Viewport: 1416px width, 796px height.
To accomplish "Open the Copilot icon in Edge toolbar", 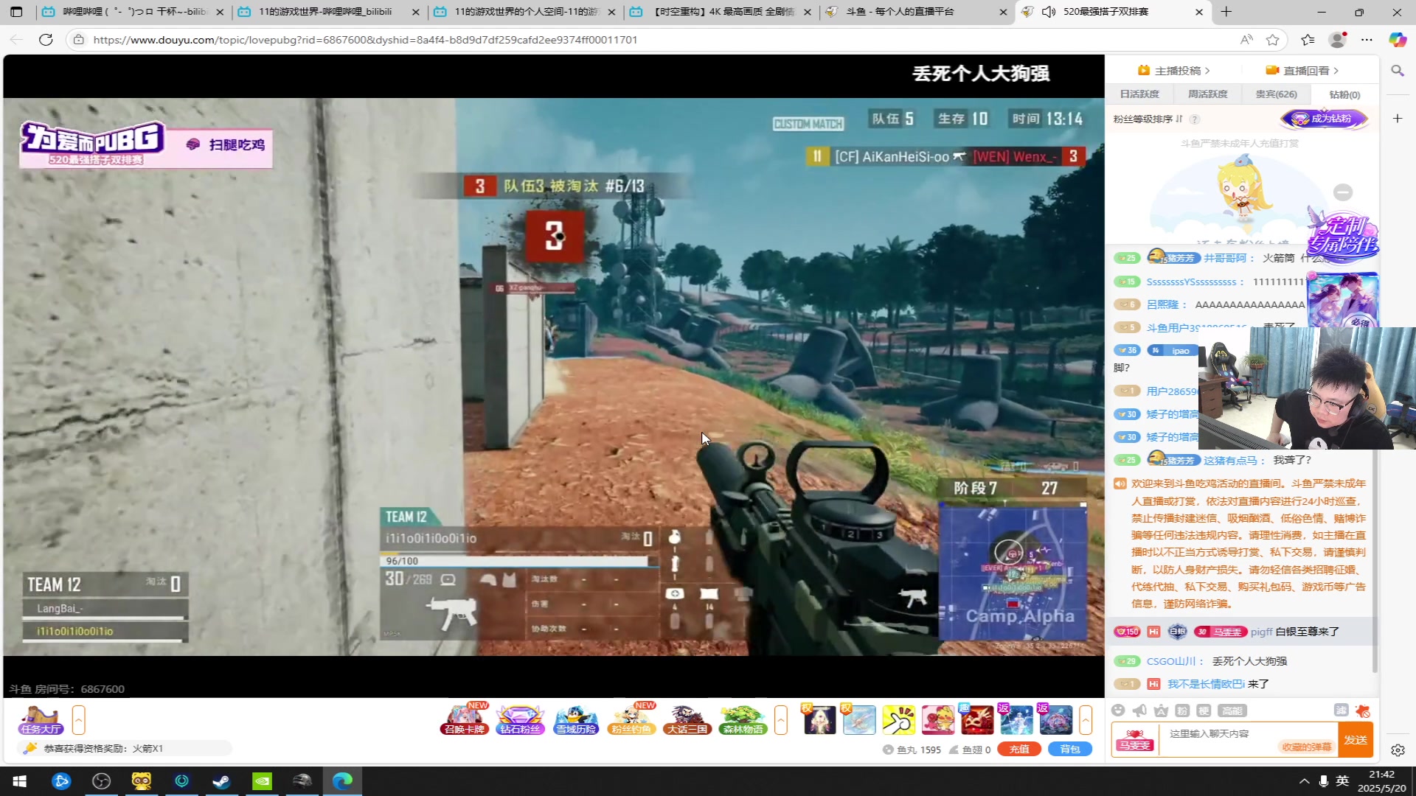I will tap(1398, 40).
